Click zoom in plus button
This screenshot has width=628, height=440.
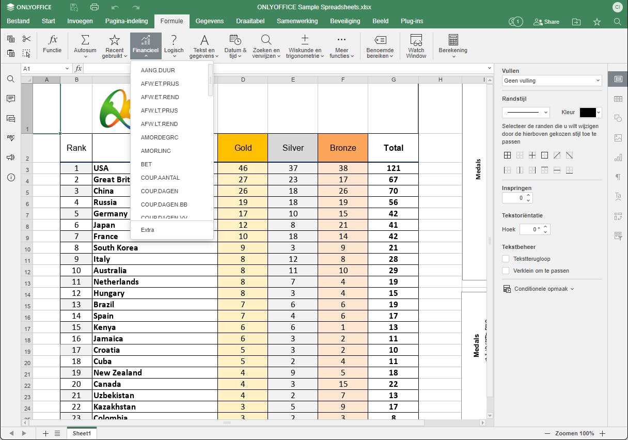pos(602,434)
